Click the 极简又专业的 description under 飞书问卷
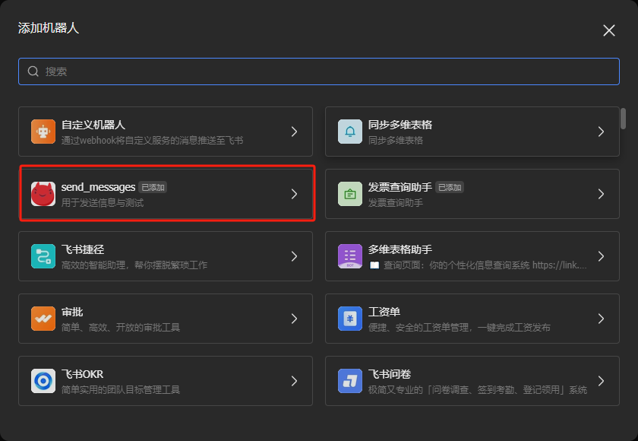638x441 pixels. point(477,390)
